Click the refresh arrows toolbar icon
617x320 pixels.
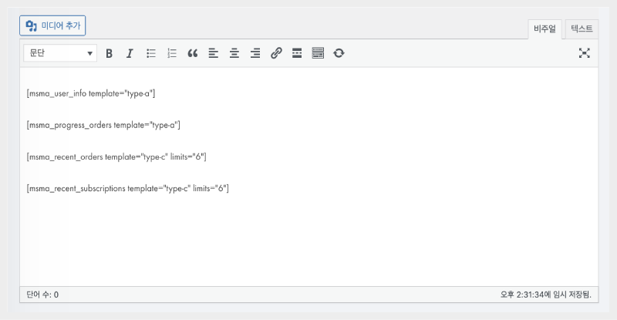point(339,53)
